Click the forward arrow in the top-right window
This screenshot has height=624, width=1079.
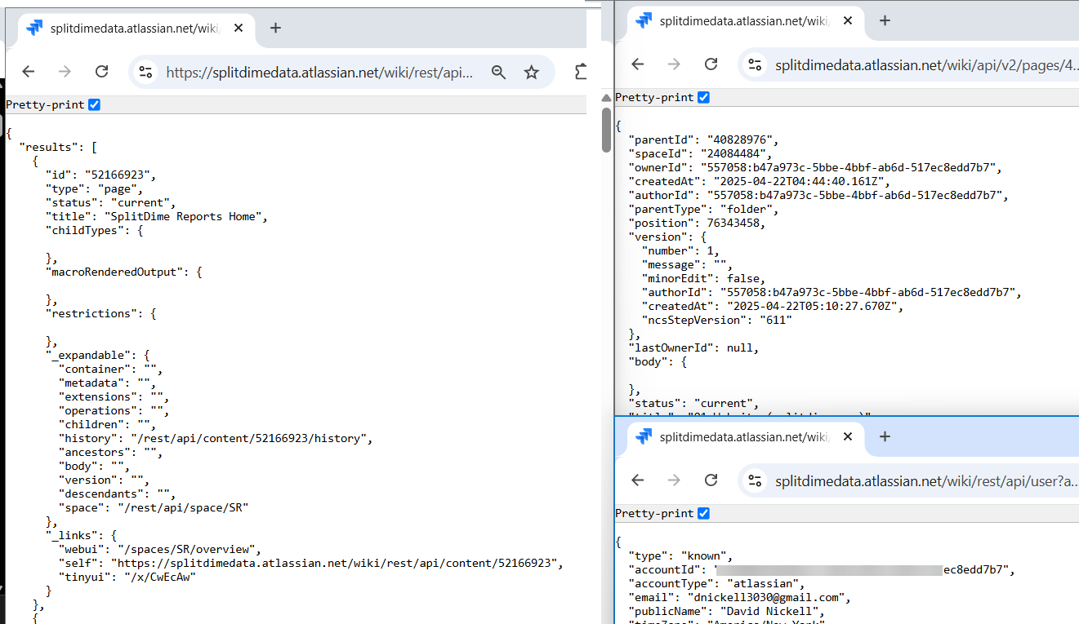click(x=675, y=64)
